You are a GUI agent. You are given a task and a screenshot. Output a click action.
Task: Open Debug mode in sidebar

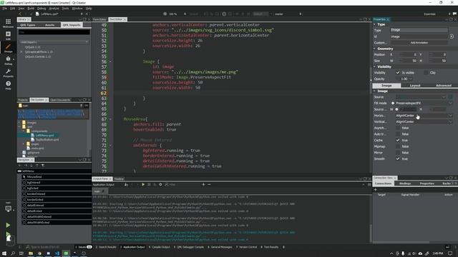click(x=8, y=60)
